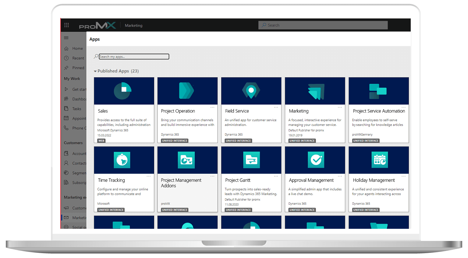
Task: Focus the Search my apps field
Action: pyautogui.click(x=134, y=57)
